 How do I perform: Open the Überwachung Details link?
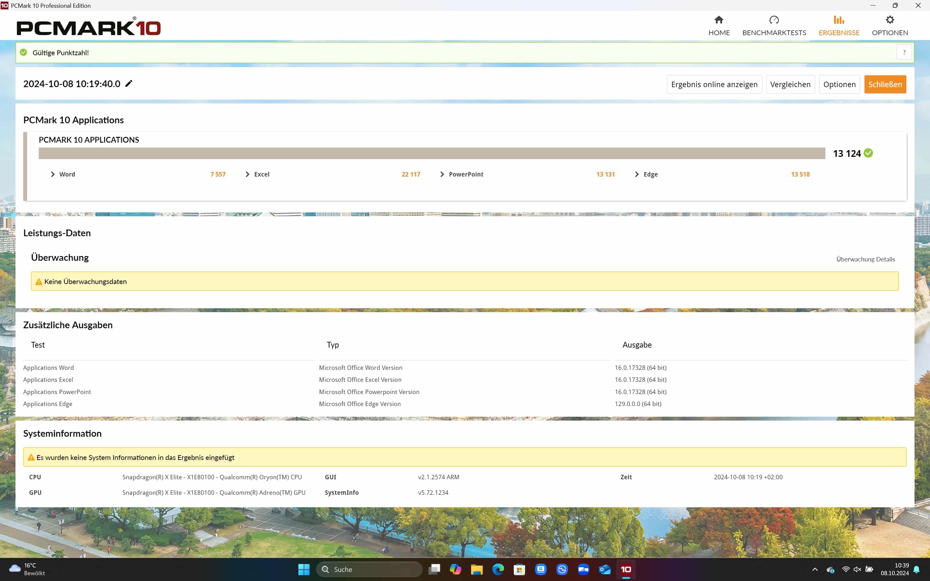865,259
